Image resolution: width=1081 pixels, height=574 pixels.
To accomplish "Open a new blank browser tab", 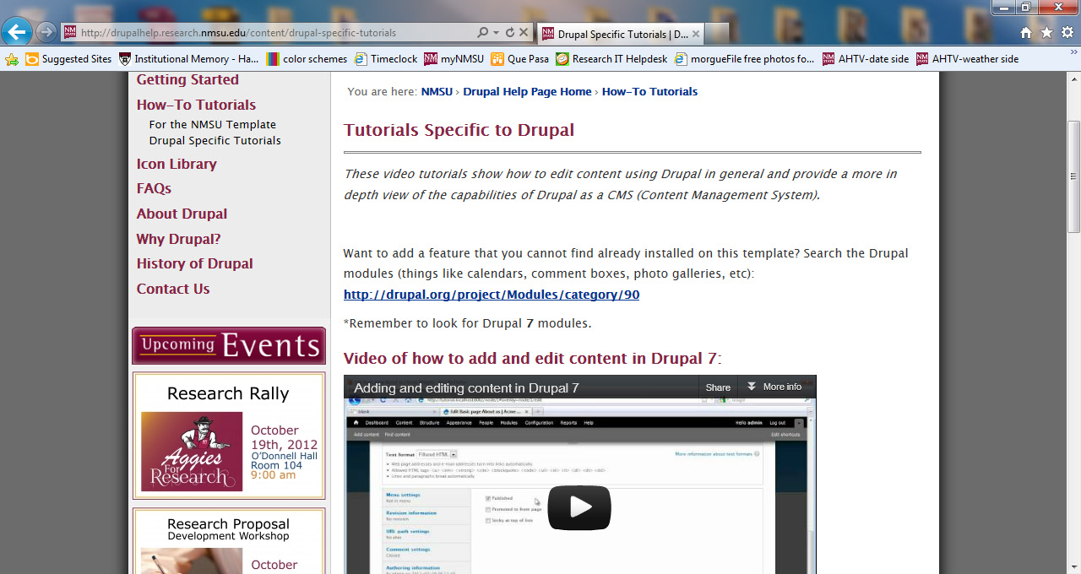I will (x=717, y=34).
